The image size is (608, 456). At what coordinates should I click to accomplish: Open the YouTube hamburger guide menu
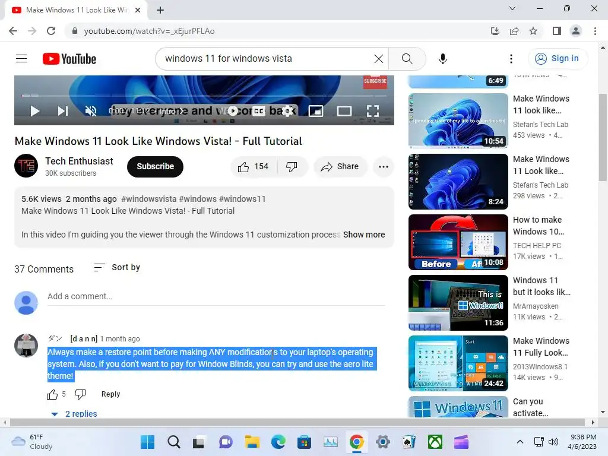(x=21, y=59)
